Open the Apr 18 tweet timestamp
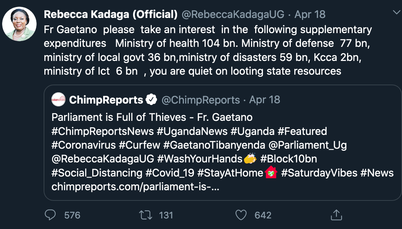 point(310,14)
